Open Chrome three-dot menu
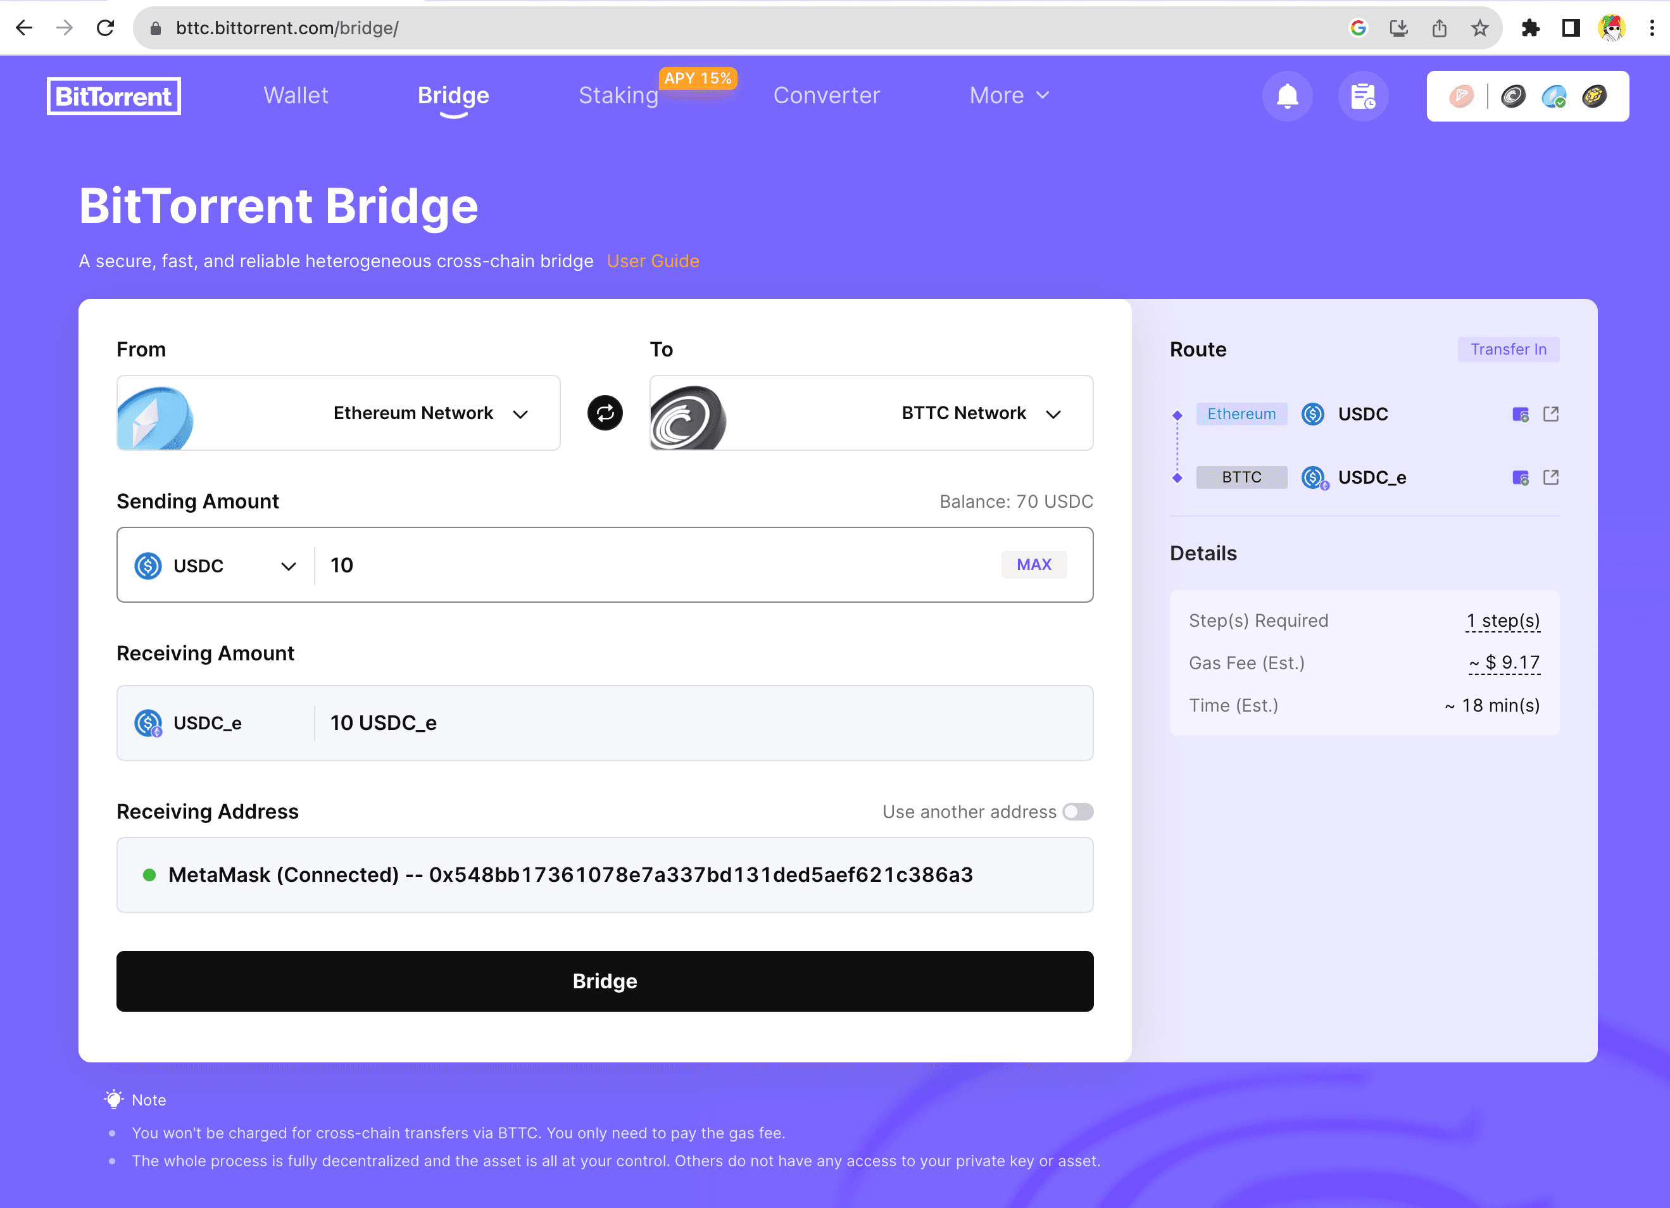Image resolution: width=1670 pixels, height=1208 pixels. pyautogui.click(x=1652, y=28)
